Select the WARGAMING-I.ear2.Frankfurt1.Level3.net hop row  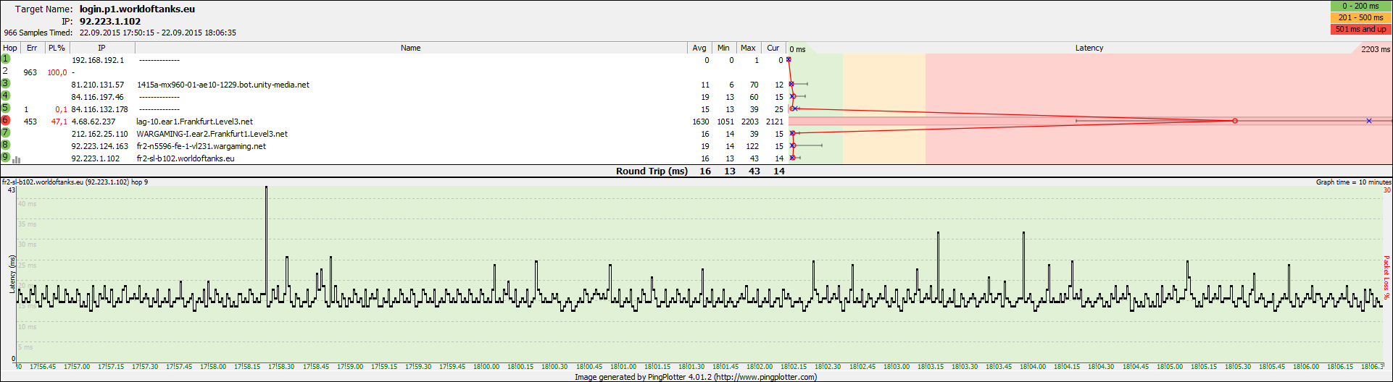pyautogui.click(x=212, y=134)
